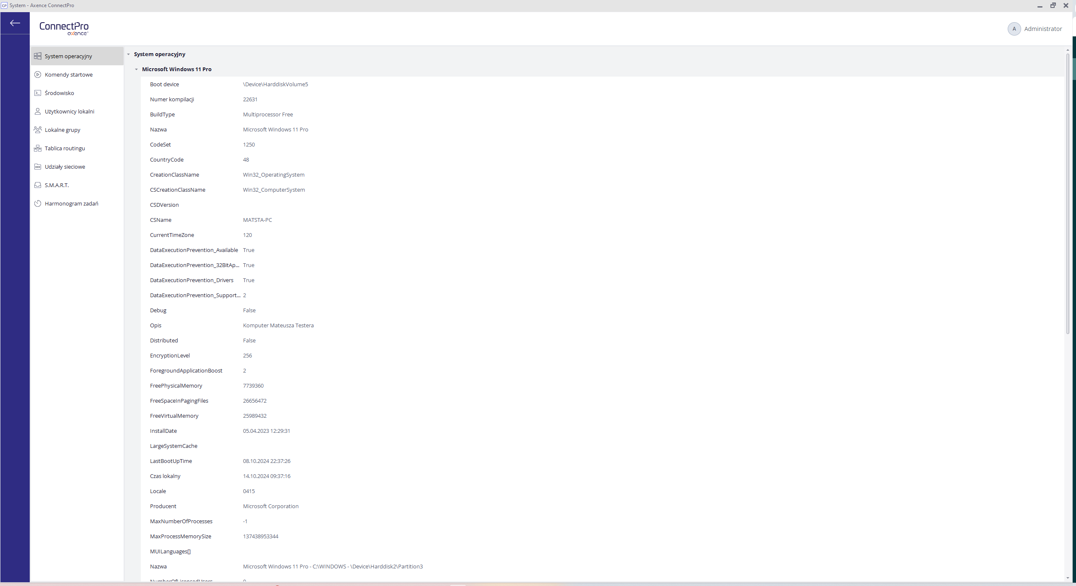This screenshot has width=1076, height=586.
Task: Select the CSDVersion row label
Action: (164, 205)
